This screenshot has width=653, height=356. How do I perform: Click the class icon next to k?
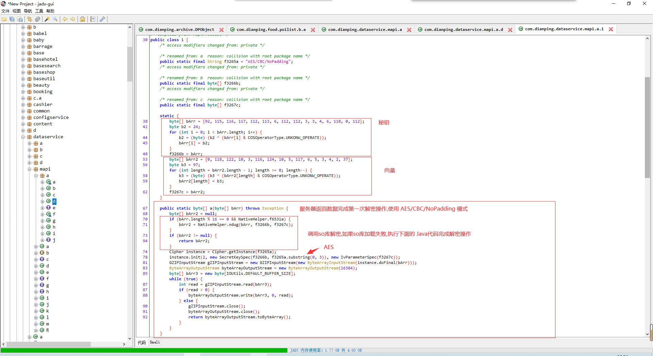click(42, 311)
